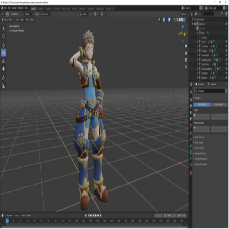Toggle visibility of the Anchor object
Screen dimensions: 229x229
(x=226, y=42)
